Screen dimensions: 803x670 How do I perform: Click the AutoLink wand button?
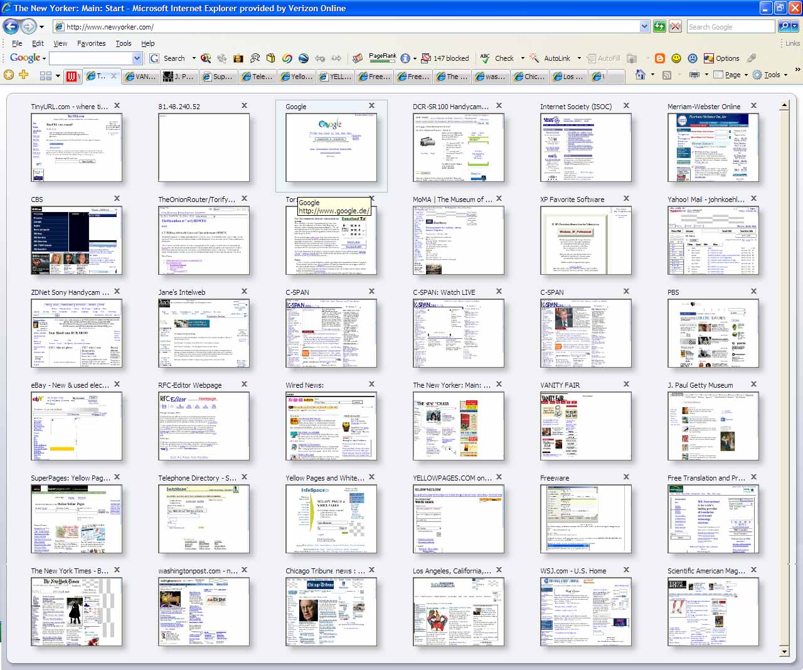click(550, 58)
